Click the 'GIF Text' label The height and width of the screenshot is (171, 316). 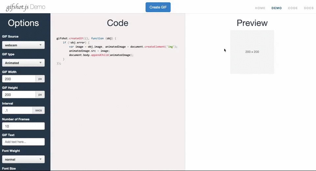(8, 135)
